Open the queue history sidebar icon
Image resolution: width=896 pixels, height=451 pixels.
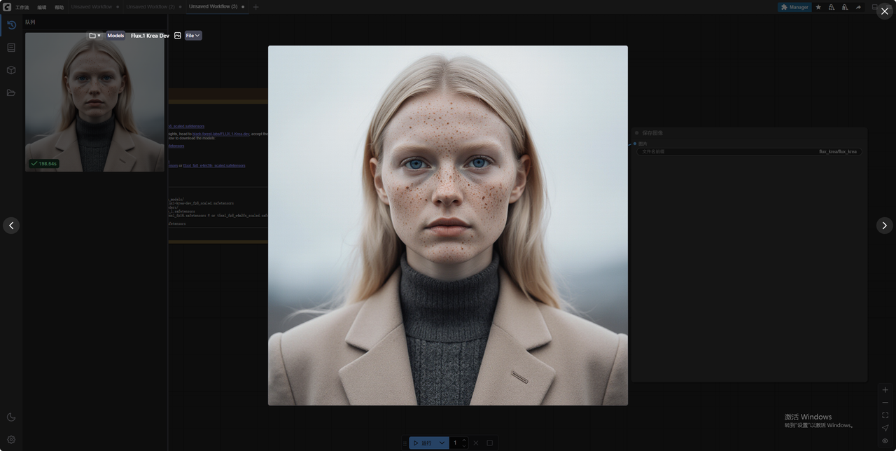coord(11,25)
